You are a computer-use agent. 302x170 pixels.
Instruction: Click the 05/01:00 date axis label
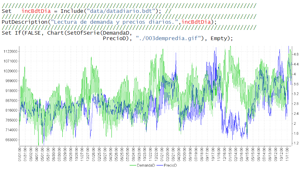point(42,154)
